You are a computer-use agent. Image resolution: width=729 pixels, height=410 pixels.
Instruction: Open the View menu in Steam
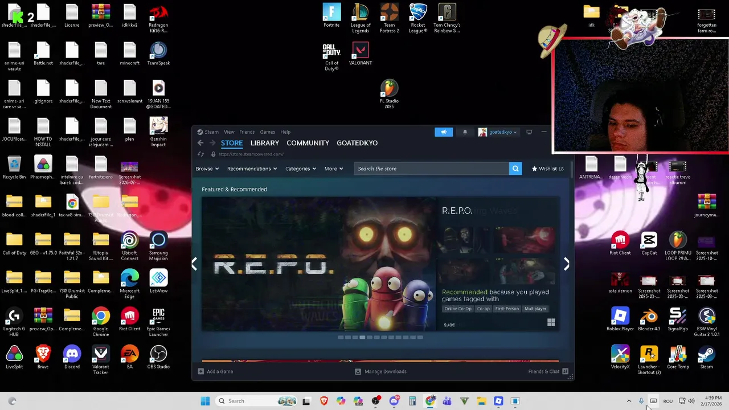(229, 132)
